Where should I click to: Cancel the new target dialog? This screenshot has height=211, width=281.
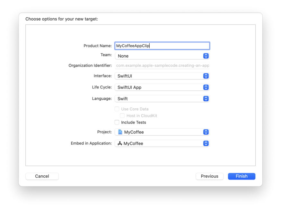[42, 176]
